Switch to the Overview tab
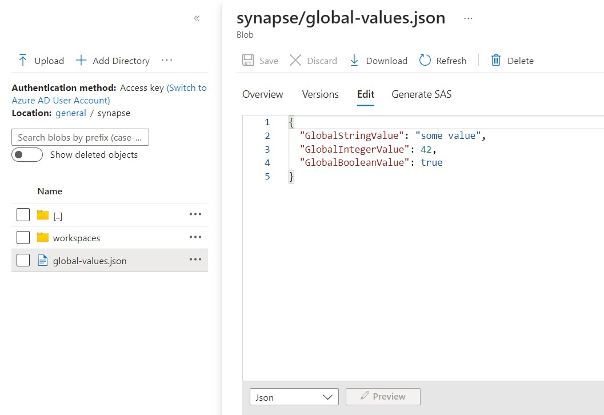The image size is (604, 415). click(x=262, y=94)
